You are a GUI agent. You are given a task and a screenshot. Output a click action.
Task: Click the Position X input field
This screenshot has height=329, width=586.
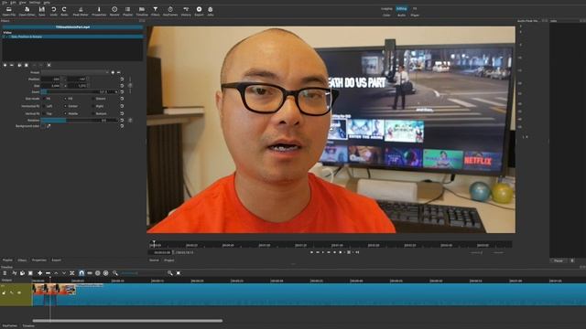[50, 80]
